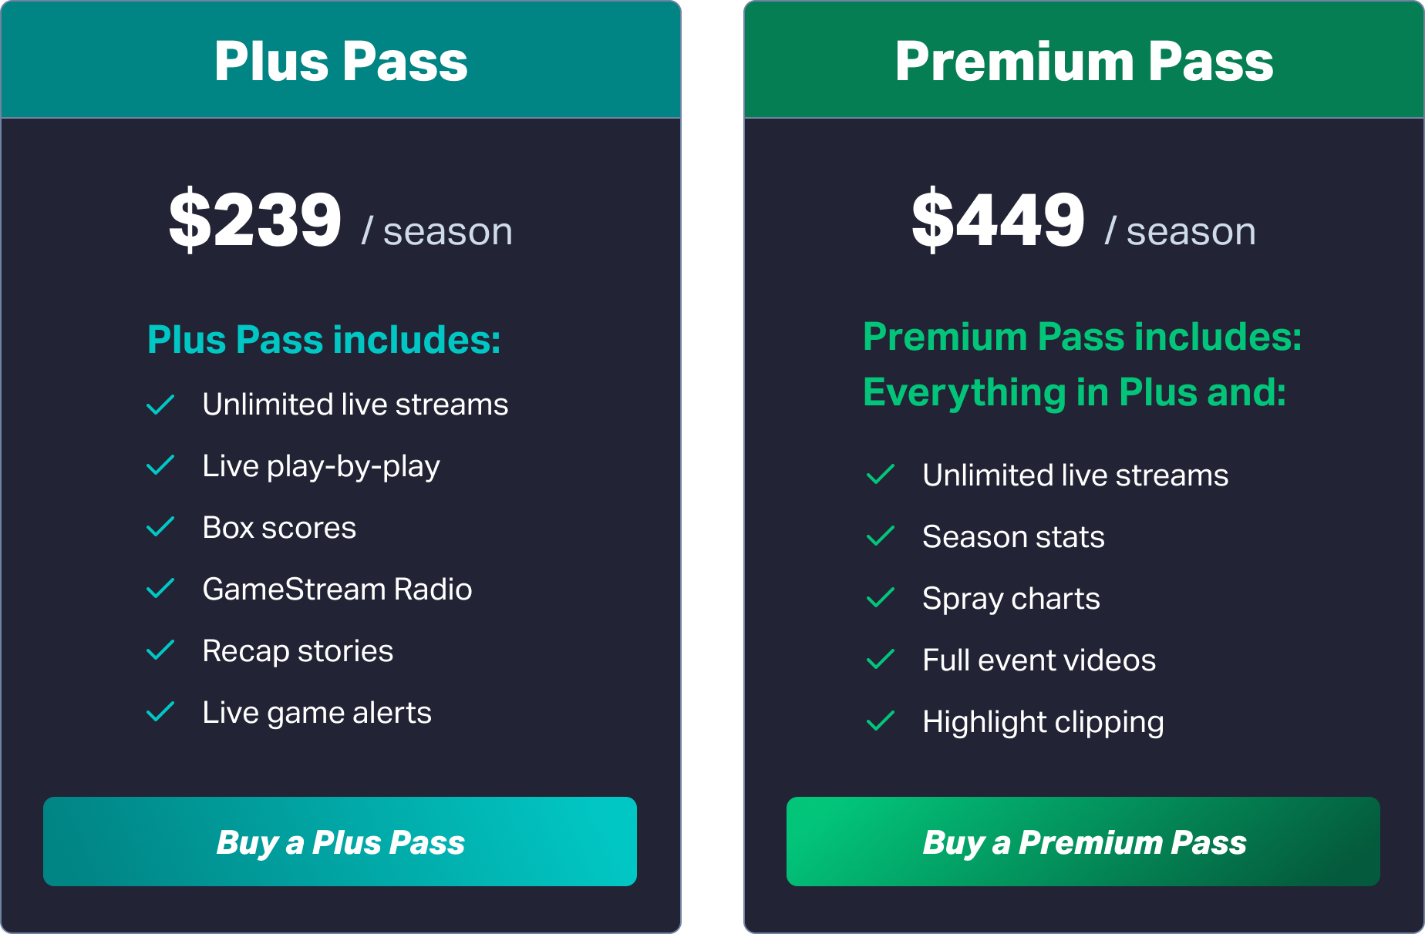Click checkmark beside Live game alerts

pos(160,712)
